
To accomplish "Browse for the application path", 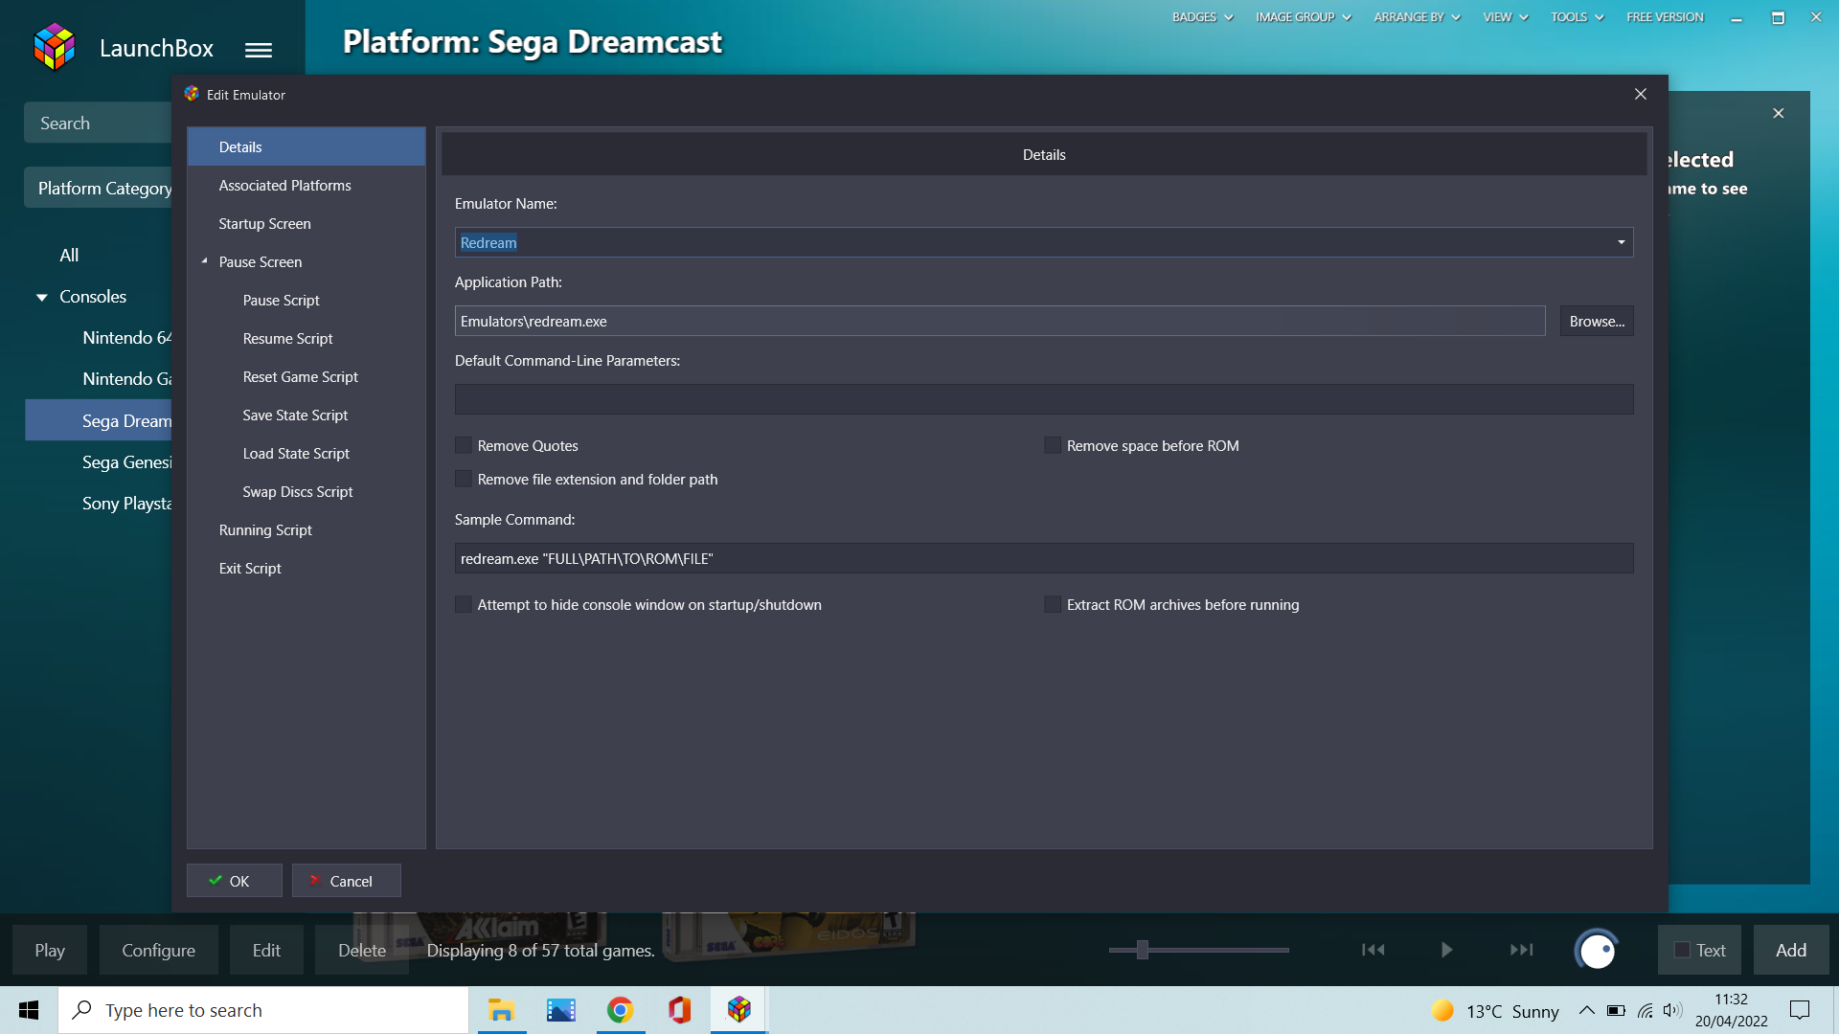I will coord(1597,321).
